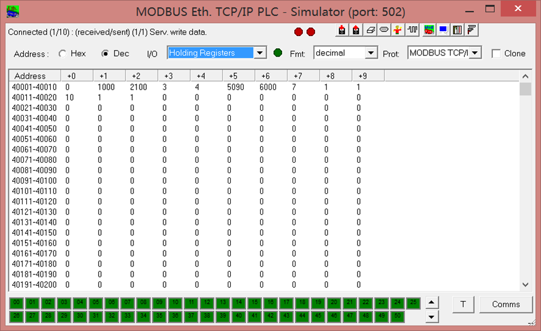This screenshot has height=331, width=541.
Task: Click station button 26
Action: click(x=16, y=316)
